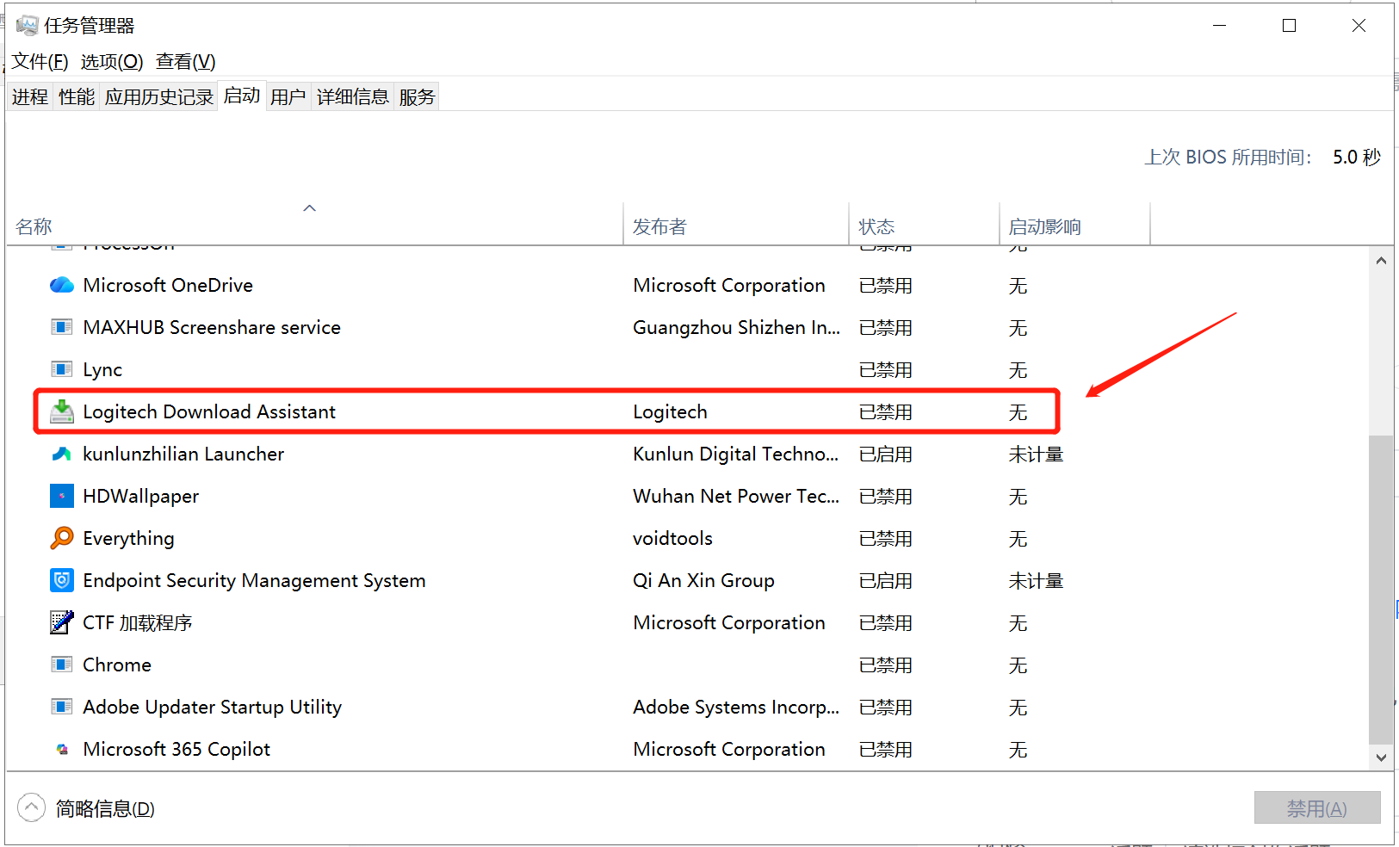Click the scrollbar down arrow

[1381, 757]
